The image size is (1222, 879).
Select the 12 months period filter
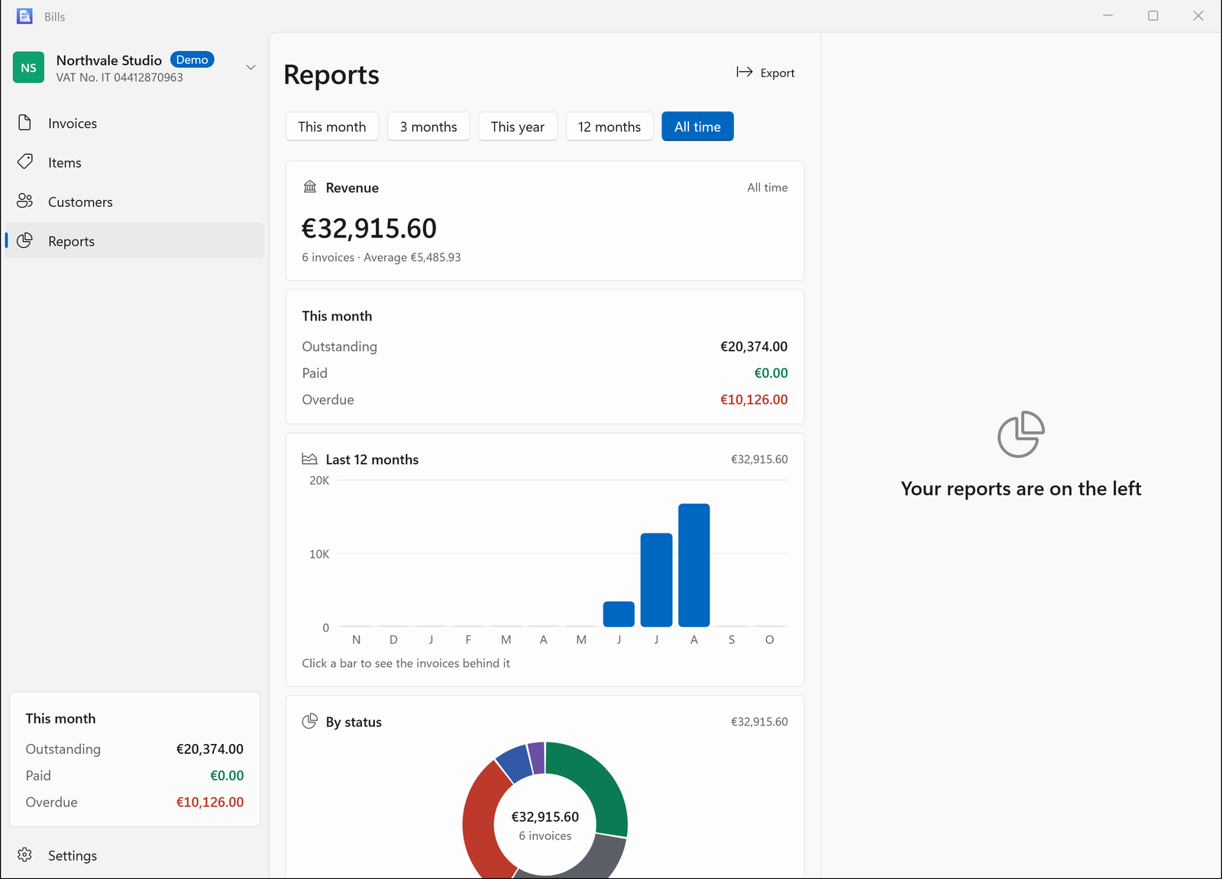coord(609,127)
